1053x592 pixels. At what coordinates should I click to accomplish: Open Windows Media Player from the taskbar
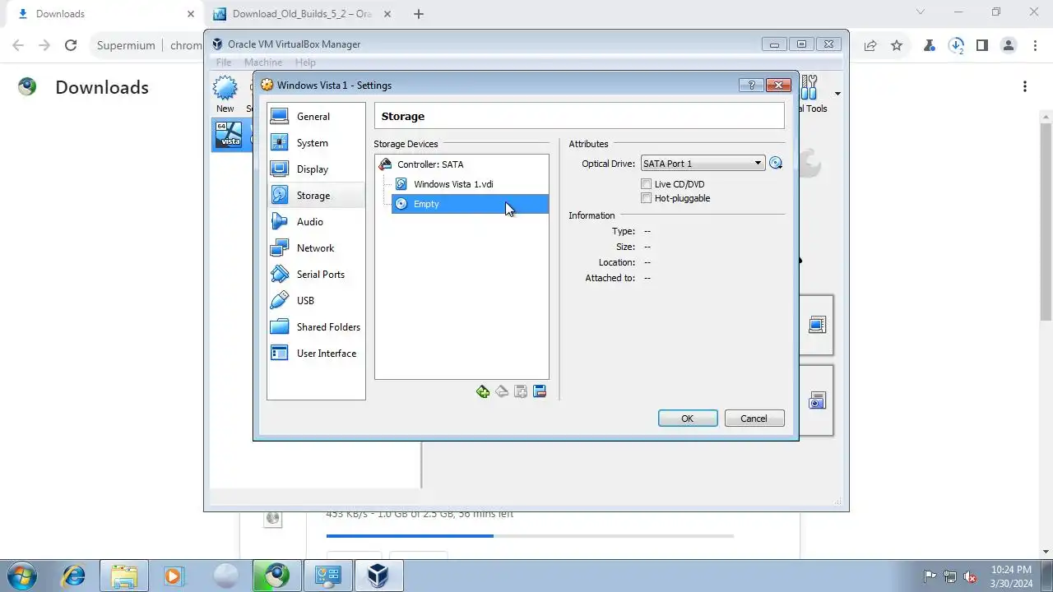[174, 576]
